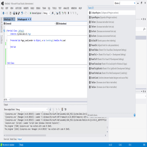Open the (Declarations) method dropdown
Screen dimensions: 147x147
click(71, 24)
